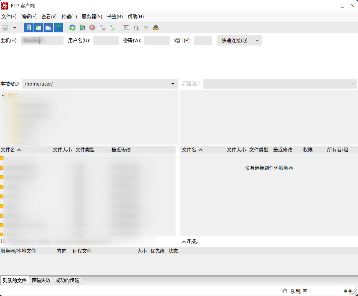Reconnect to the last used server
This screenshot has height=296, width=358.
pyautogui.click(x=112, y=27)
